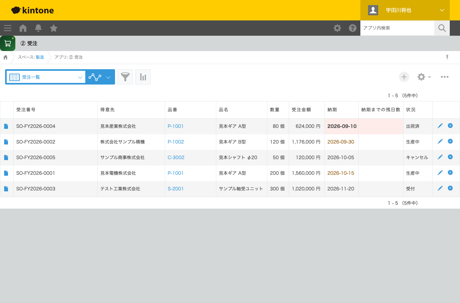Open the global settings gear in header

337,28
